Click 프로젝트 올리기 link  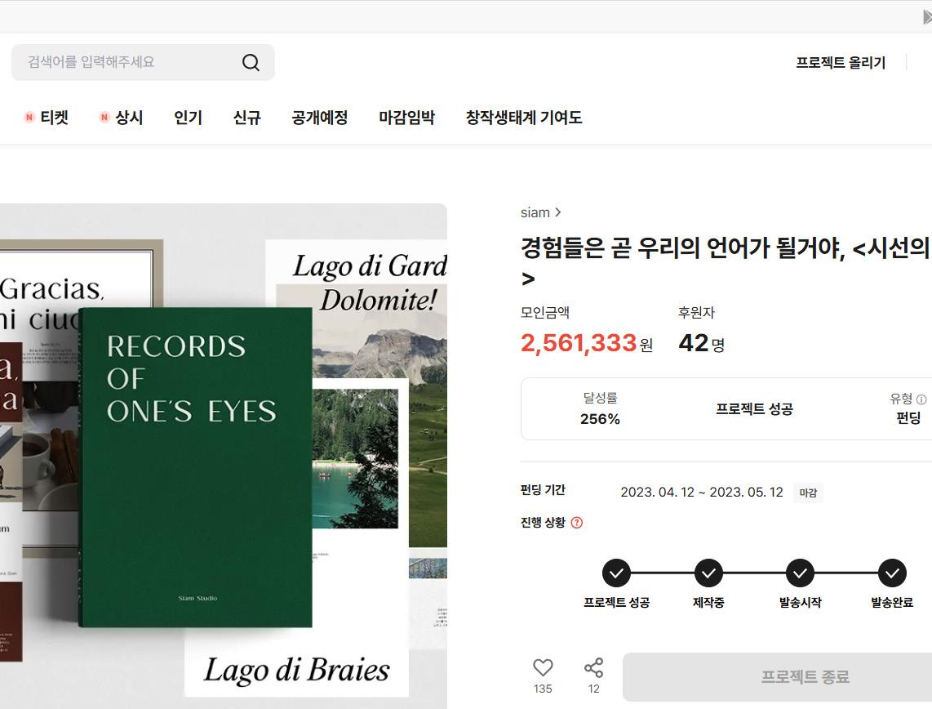point(841,62)
